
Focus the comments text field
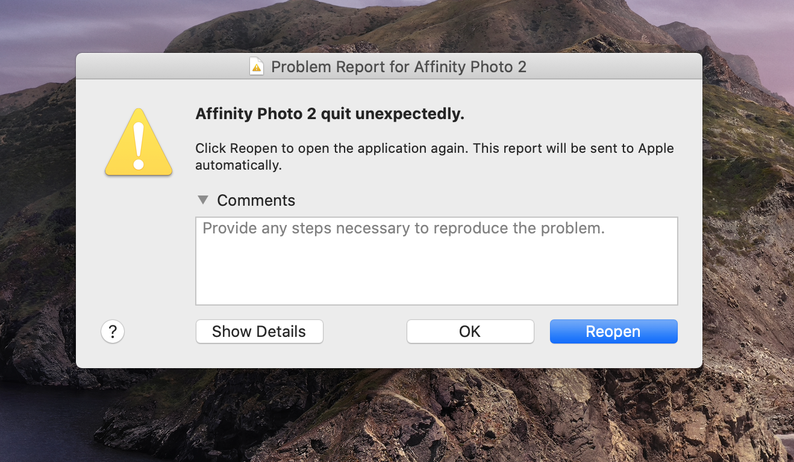[437, 261]
